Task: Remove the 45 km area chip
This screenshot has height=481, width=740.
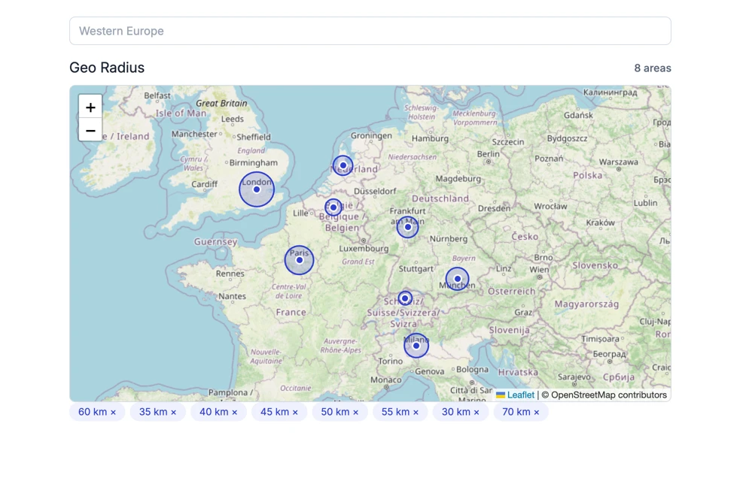Action: (x=295, y=412)
